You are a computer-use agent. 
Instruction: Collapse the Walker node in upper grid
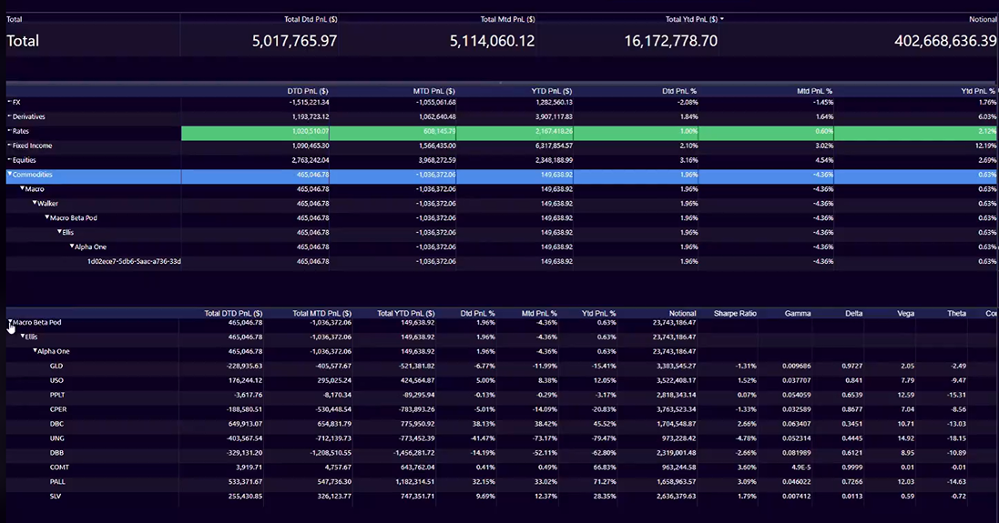(x=35, y=203)
